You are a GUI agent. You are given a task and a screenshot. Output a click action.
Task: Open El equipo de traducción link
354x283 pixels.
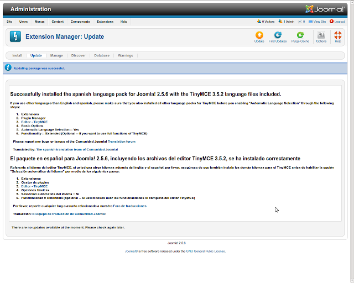click(69, 214)
